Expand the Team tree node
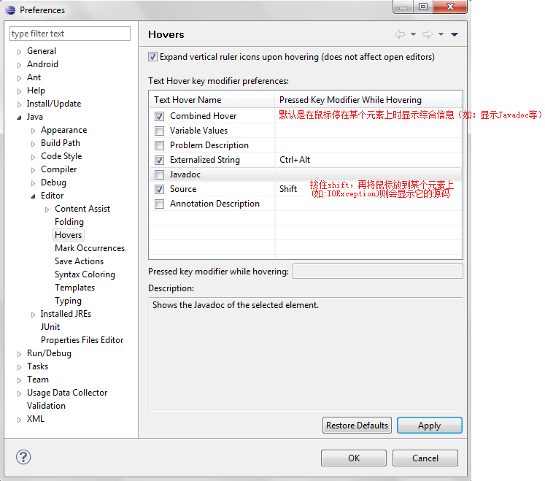Image resolution: width=545 pixels, height=481 pixels. (19, 380)
